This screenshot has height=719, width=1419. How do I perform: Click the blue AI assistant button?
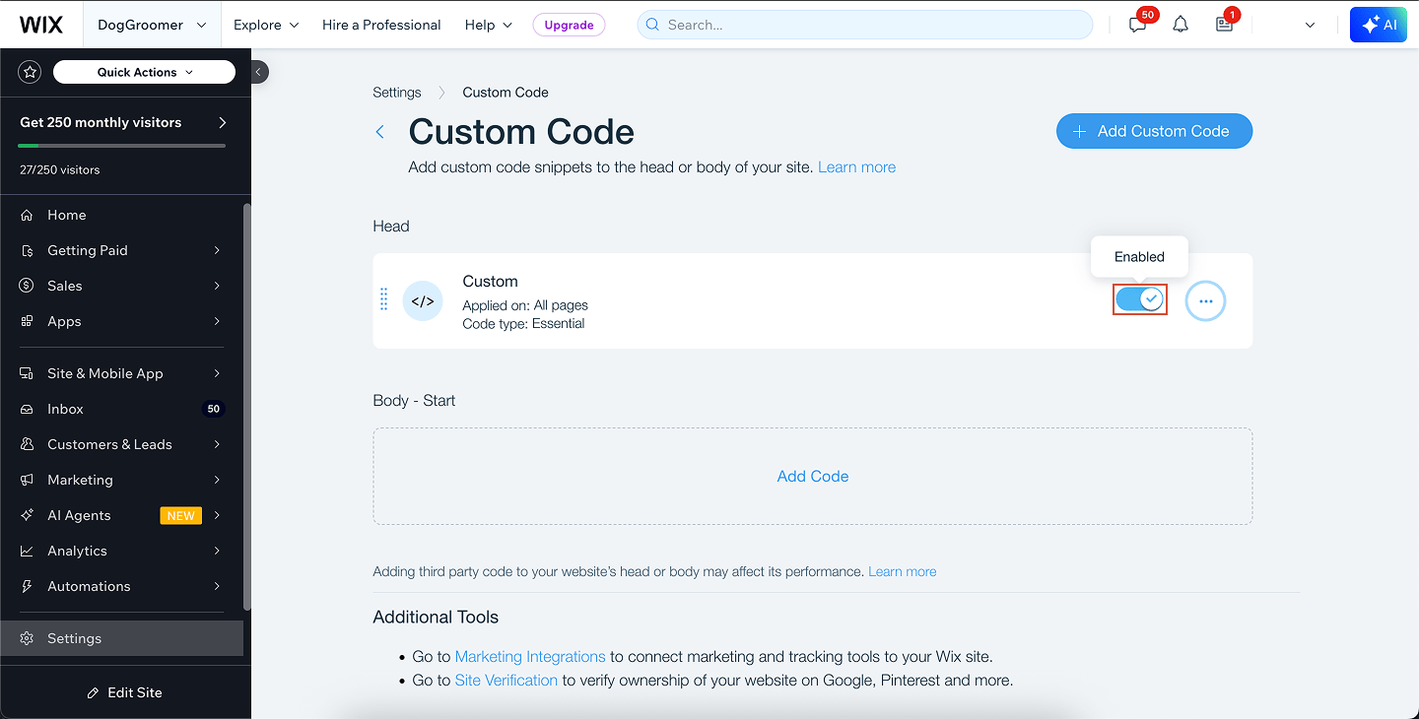1378,25
